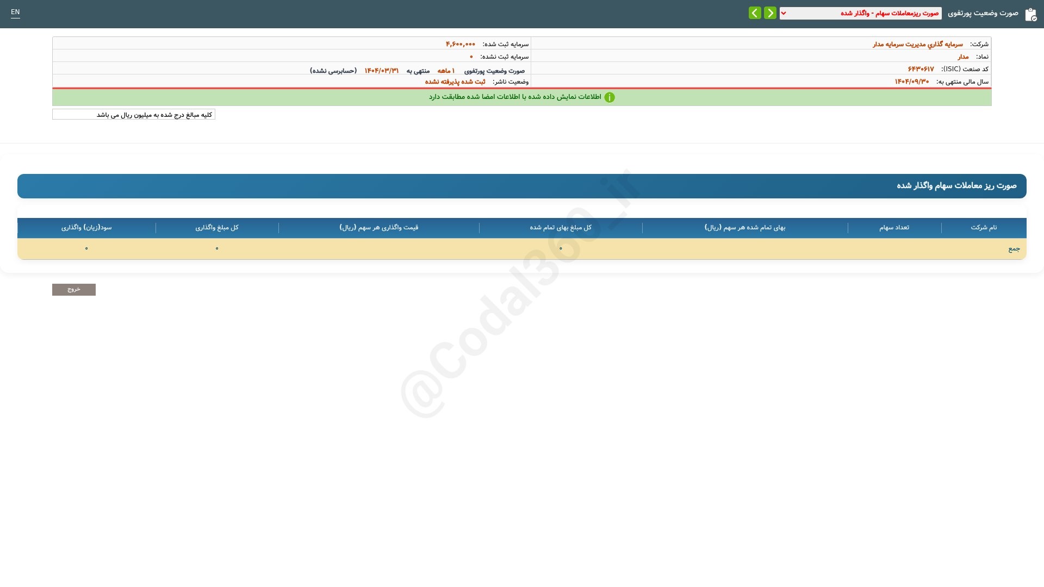The height and width of the screenshot is (587, 1044).
Task: Click publisher status ثبت شده پذیرفته نشده
Action: pyautogui.click(x=455, y=82)
